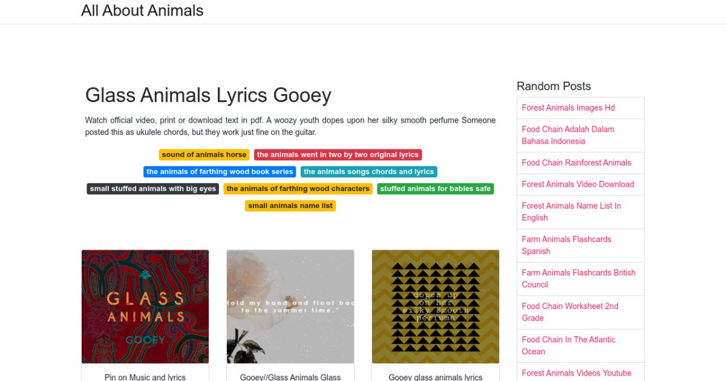This screenshot has width=726, height=381.
Task: View the white flower lyric image thumbnail
Action: click(290, 307)
